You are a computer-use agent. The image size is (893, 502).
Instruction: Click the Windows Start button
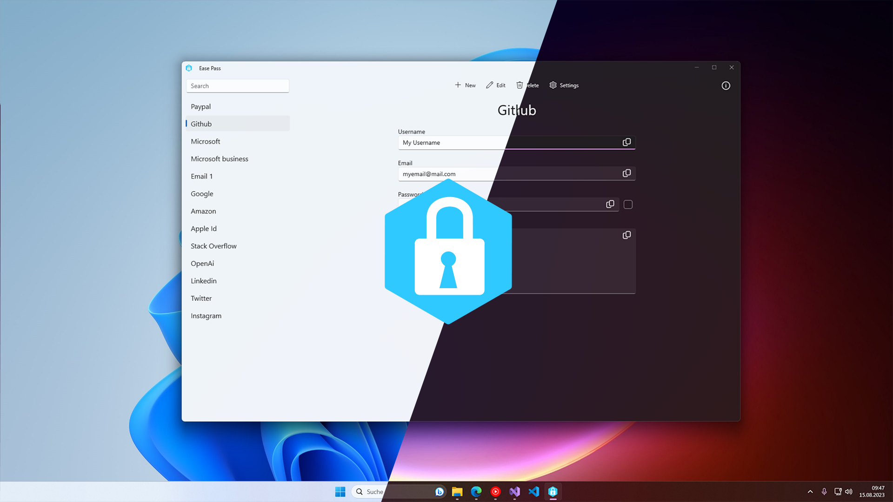click(x=340, y=492)
